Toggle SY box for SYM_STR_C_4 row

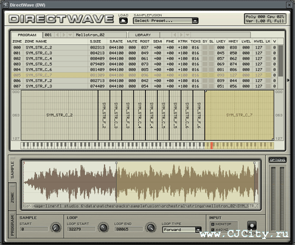point(205,58)
